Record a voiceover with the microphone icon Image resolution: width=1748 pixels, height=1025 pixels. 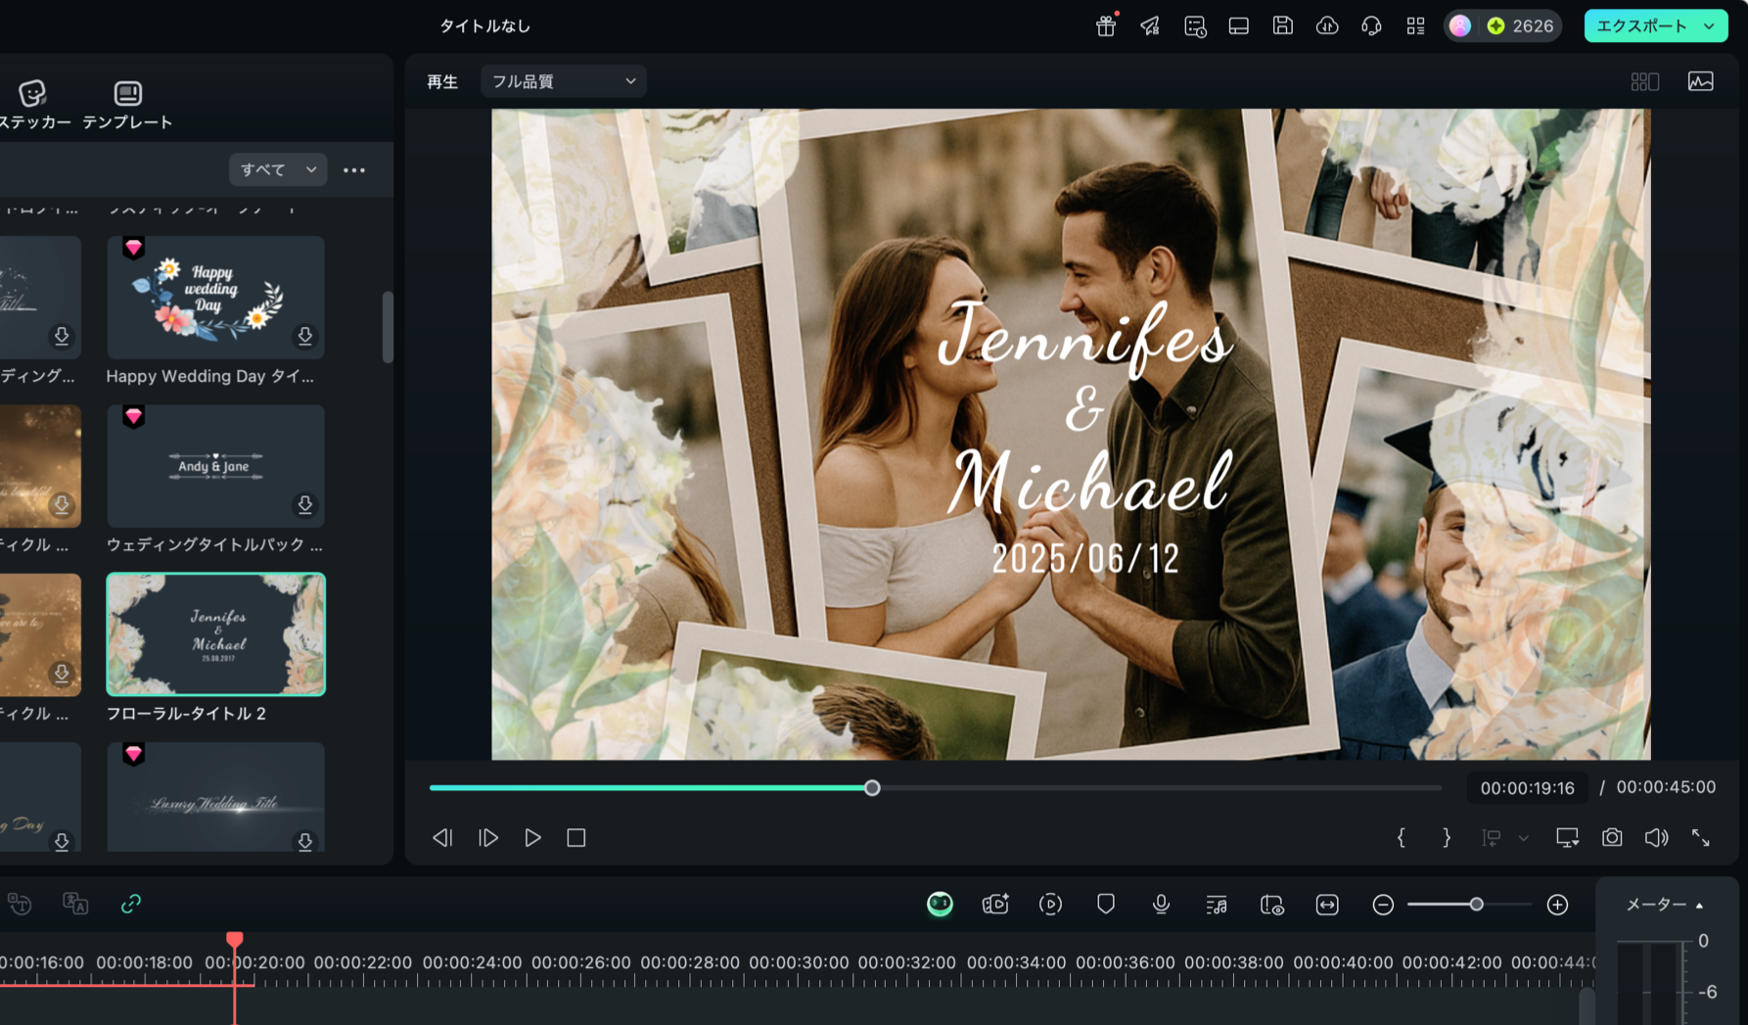[1161, 905]
